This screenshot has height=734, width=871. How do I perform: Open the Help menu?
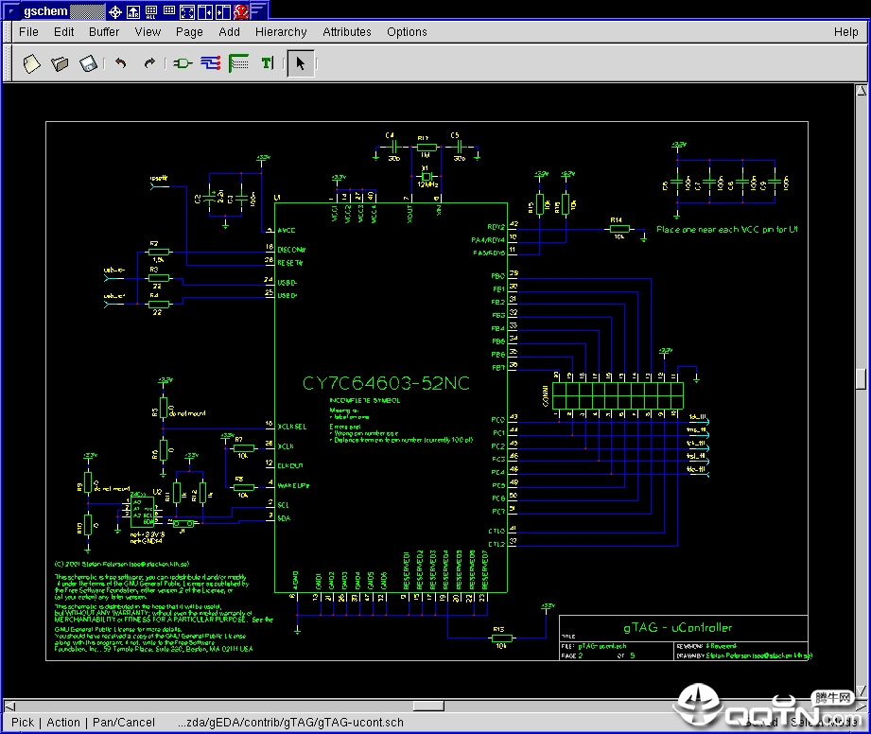tap(845, 31)
